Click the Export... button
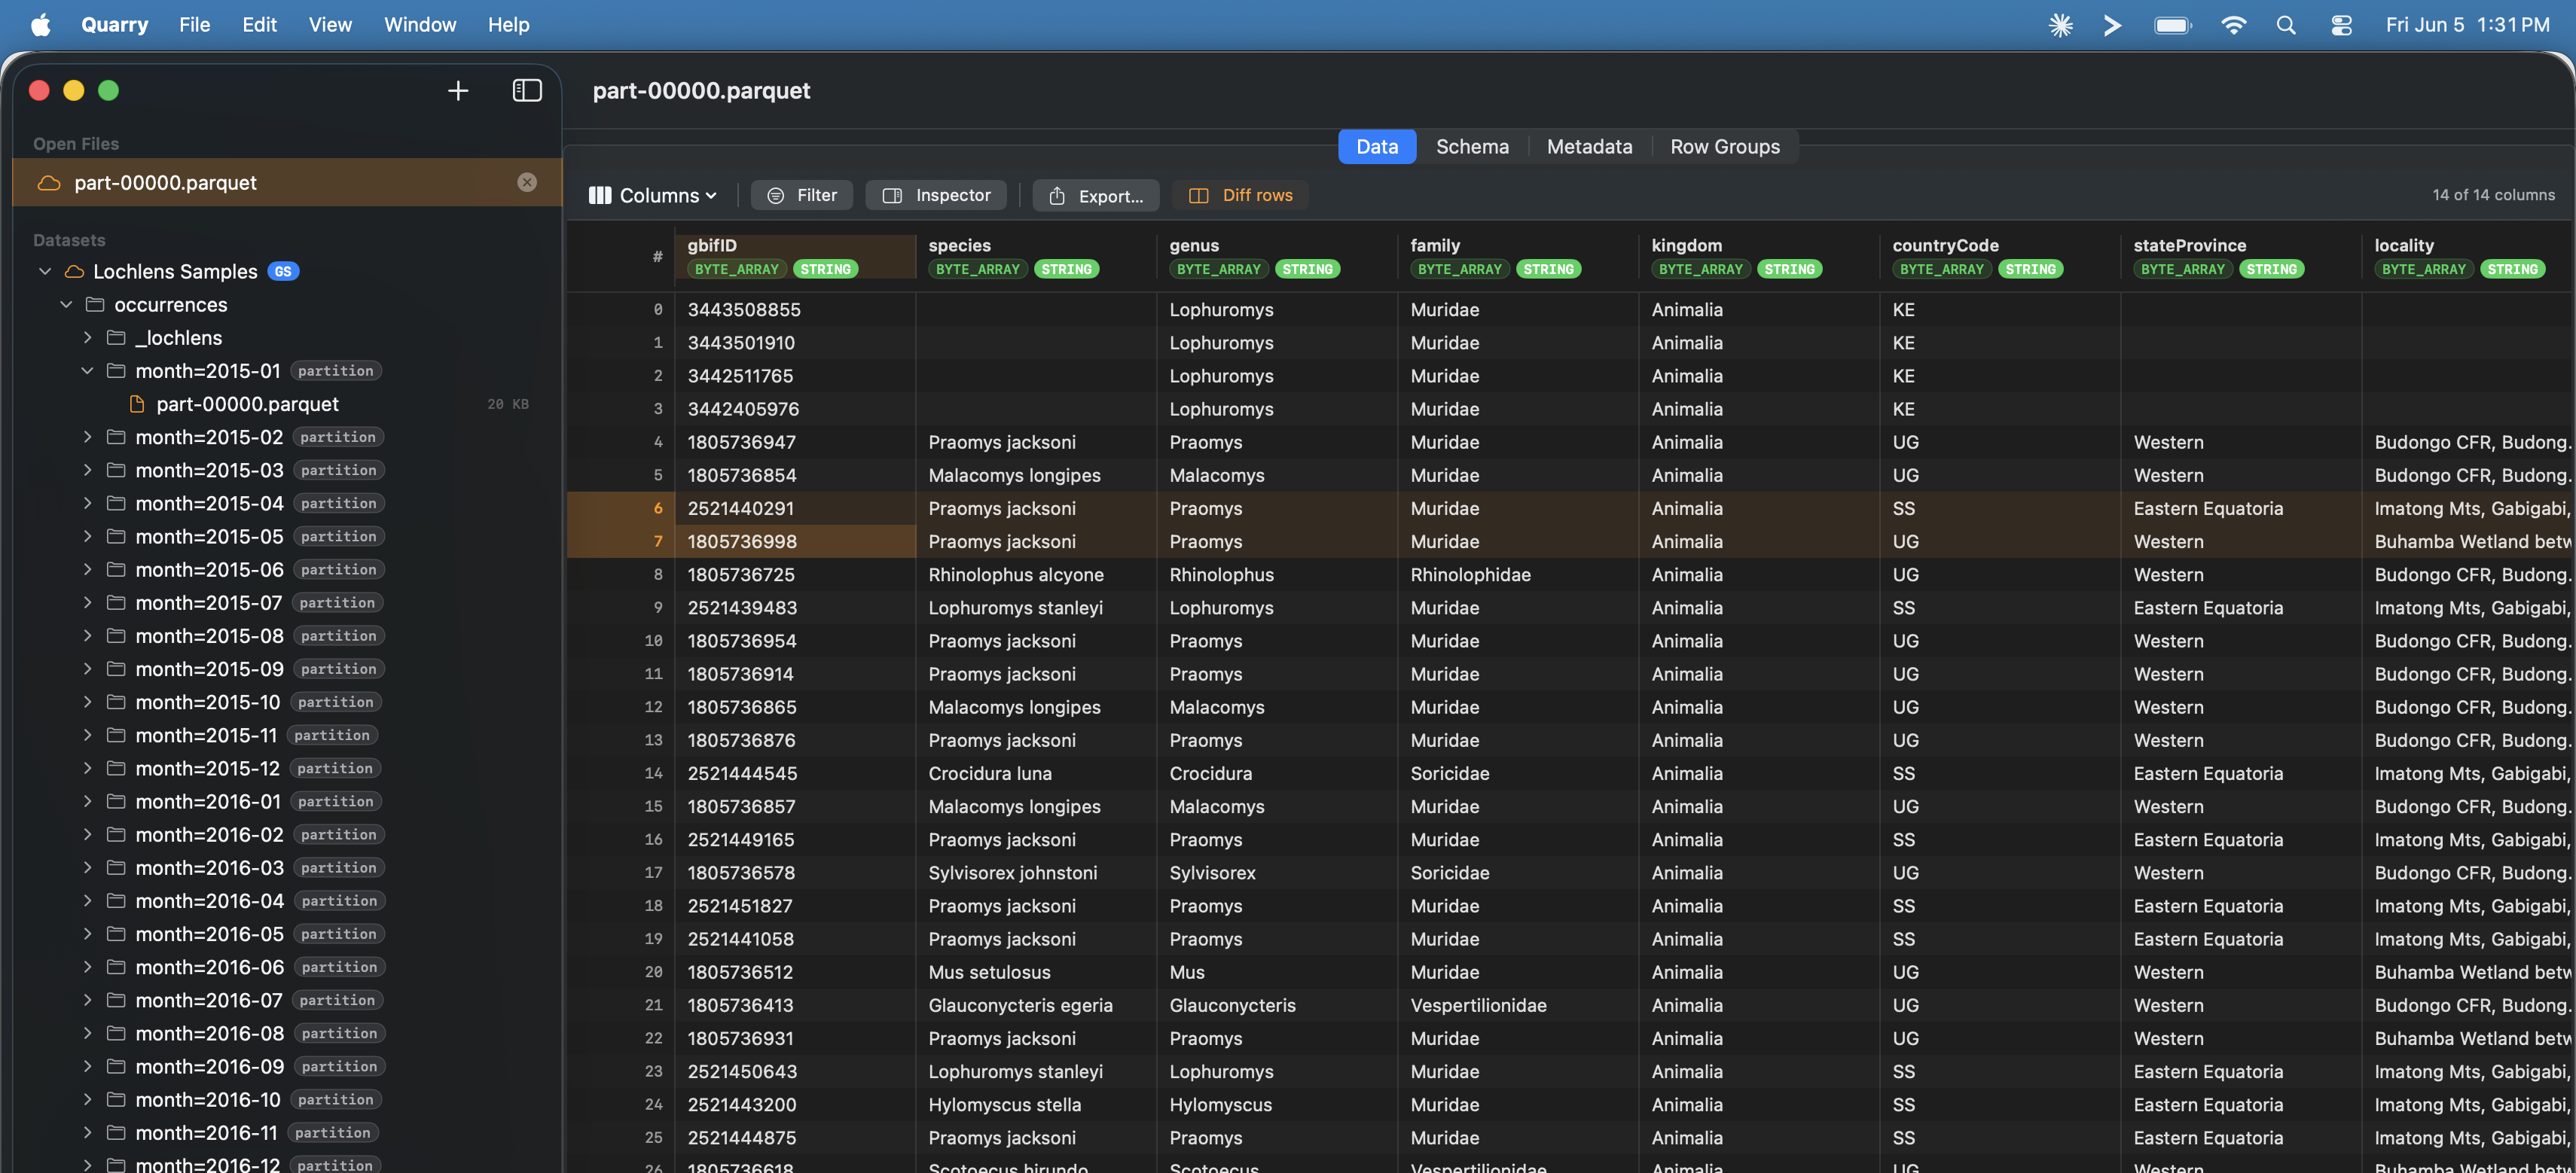 (1096, 195)
